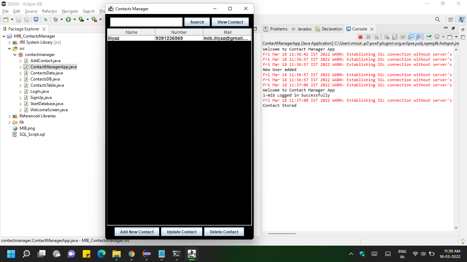Toggle Show Console on Standard Output Changes
This screenshot has width=467, height=262.
click(x=411, y=37)
